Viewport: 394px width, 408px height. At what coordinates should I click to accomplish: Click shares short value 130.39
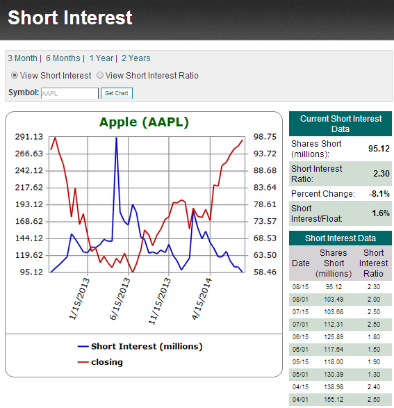tap(334, 375)
